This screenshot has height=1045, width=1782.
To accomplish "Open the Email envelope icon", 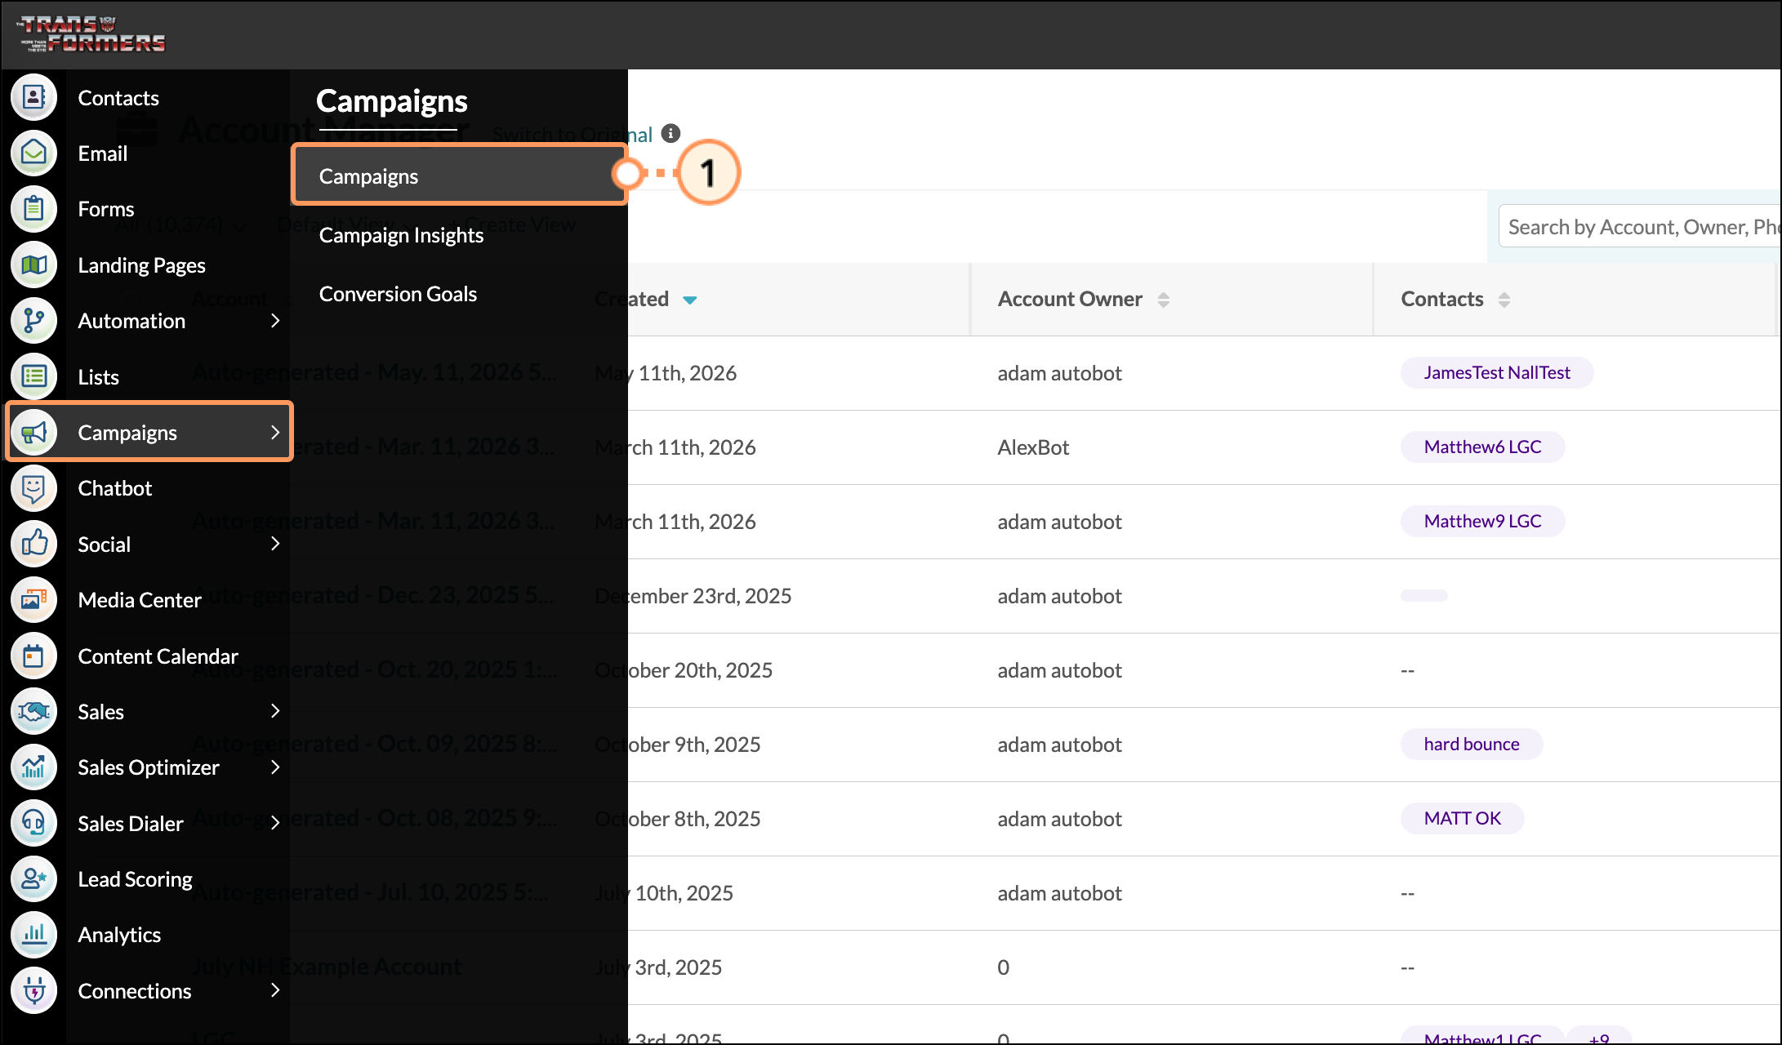I will pos(33,153).
